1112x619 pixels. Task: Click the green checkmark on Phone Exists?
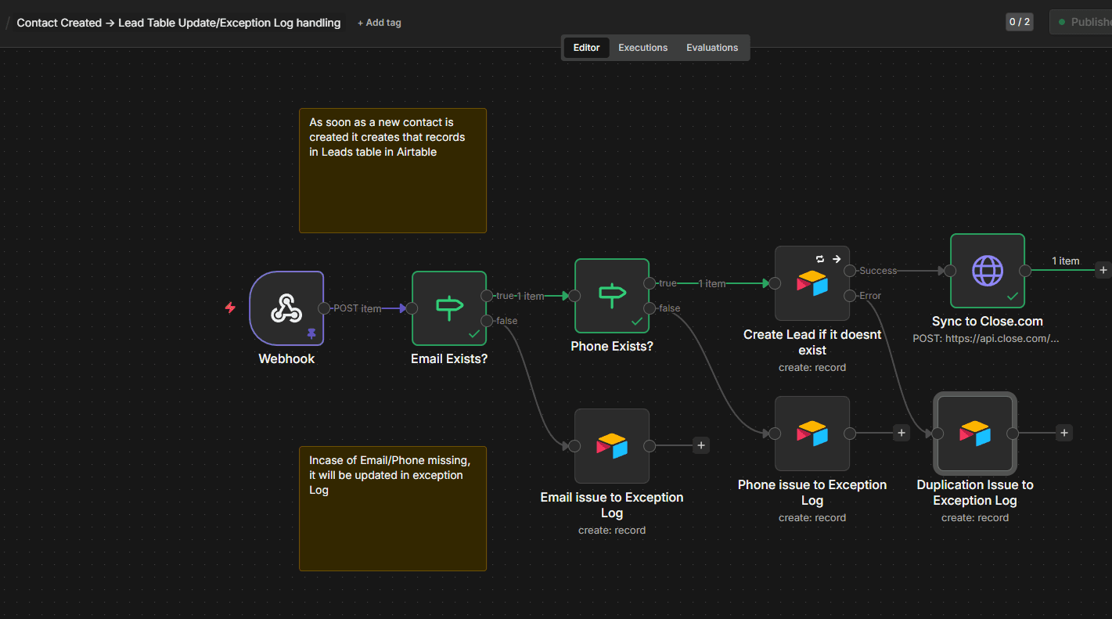pyautogui.click(x=636, y=321)
